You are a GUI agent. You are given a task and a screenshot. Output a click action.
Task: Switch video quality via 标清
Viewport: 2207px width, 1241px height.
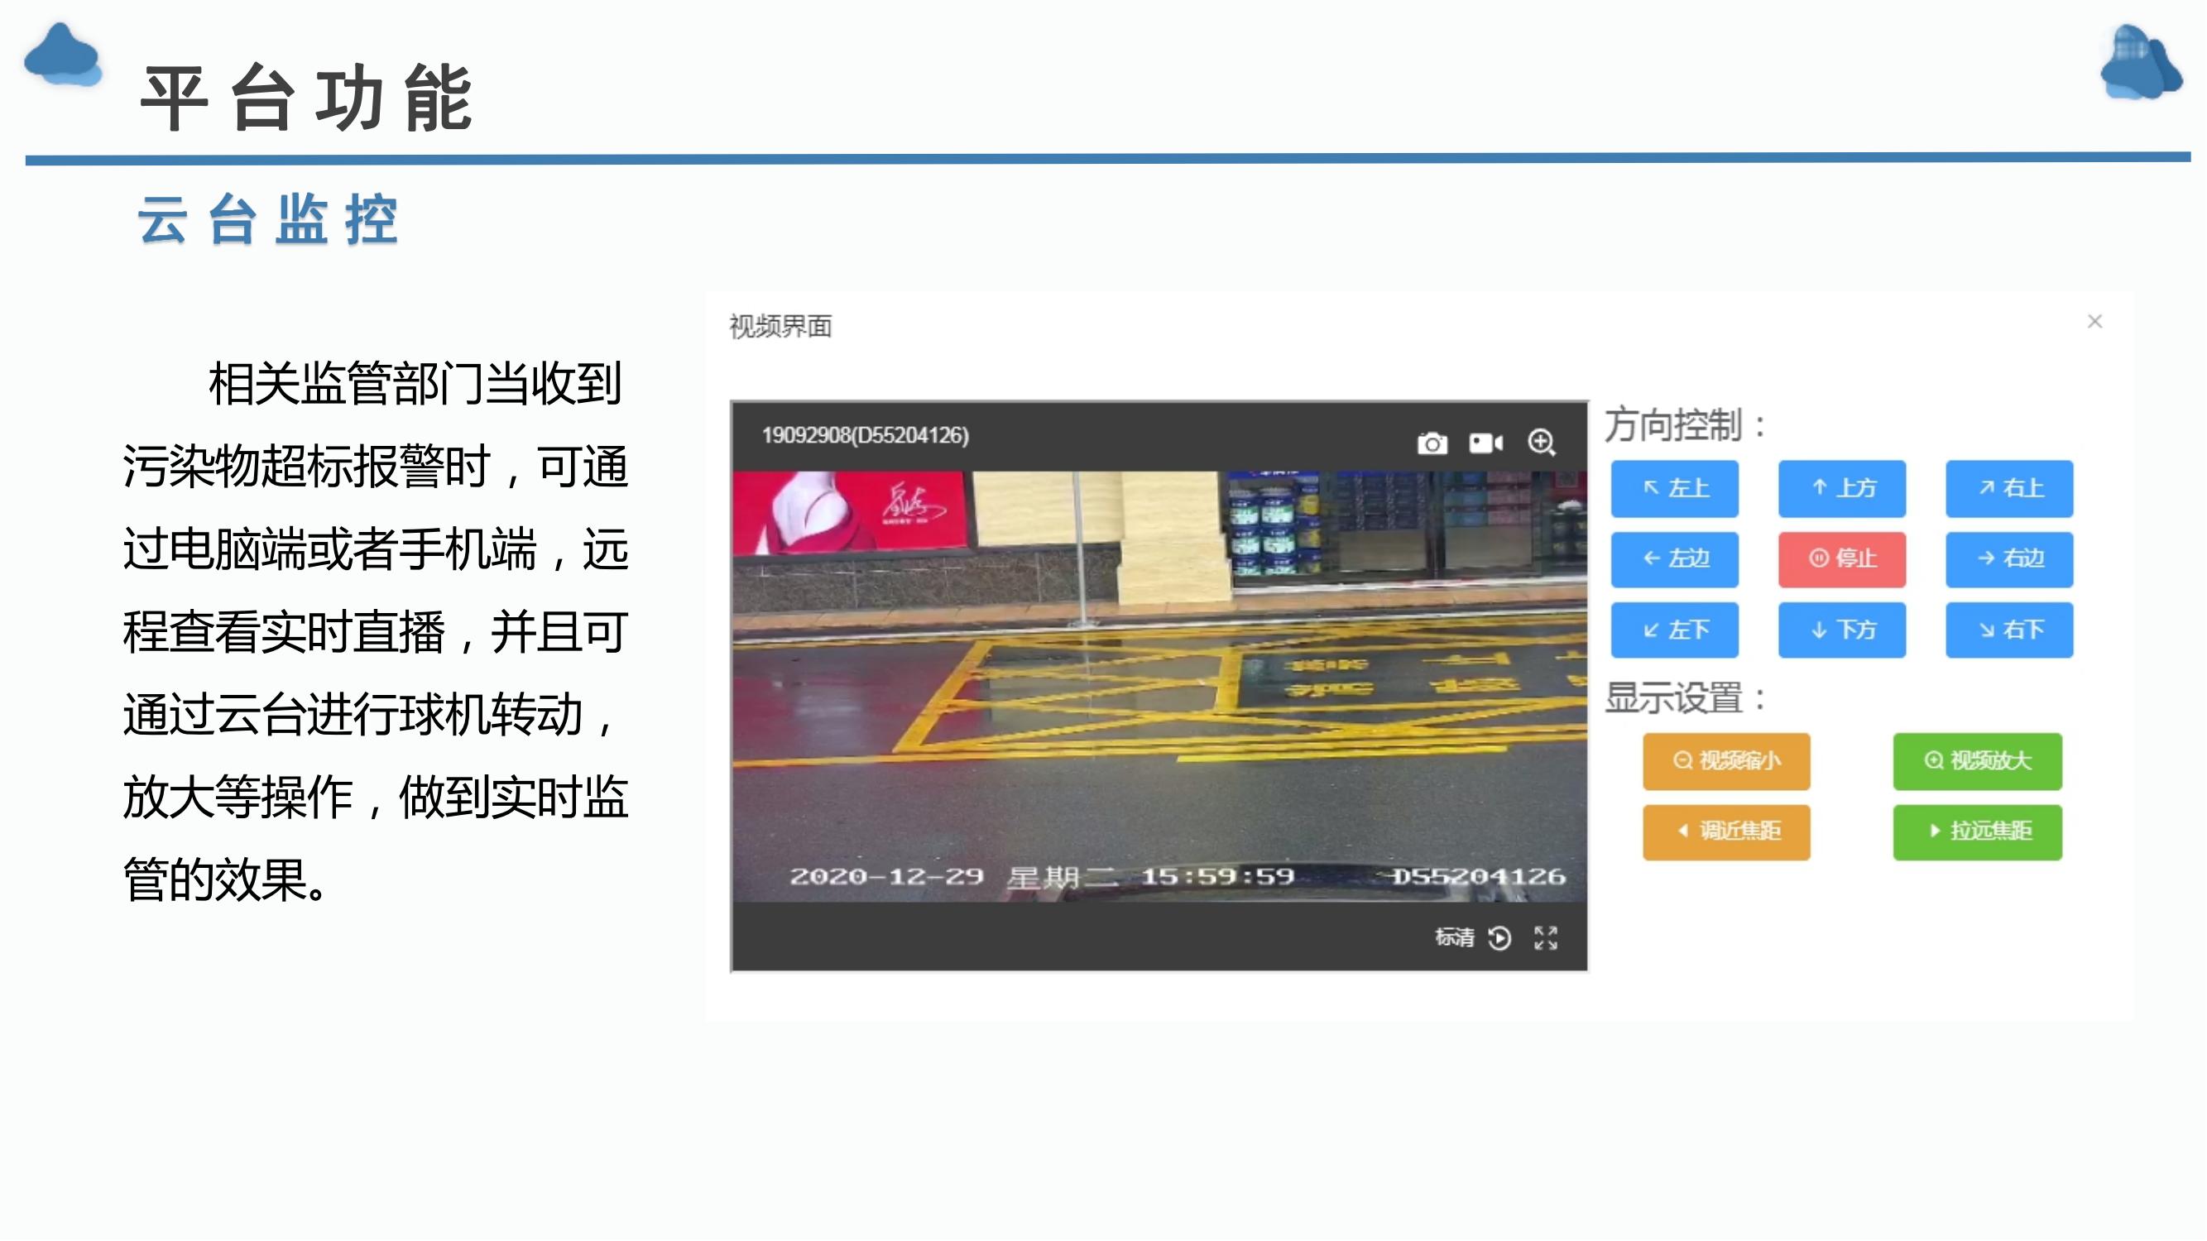click(1455, 938)
